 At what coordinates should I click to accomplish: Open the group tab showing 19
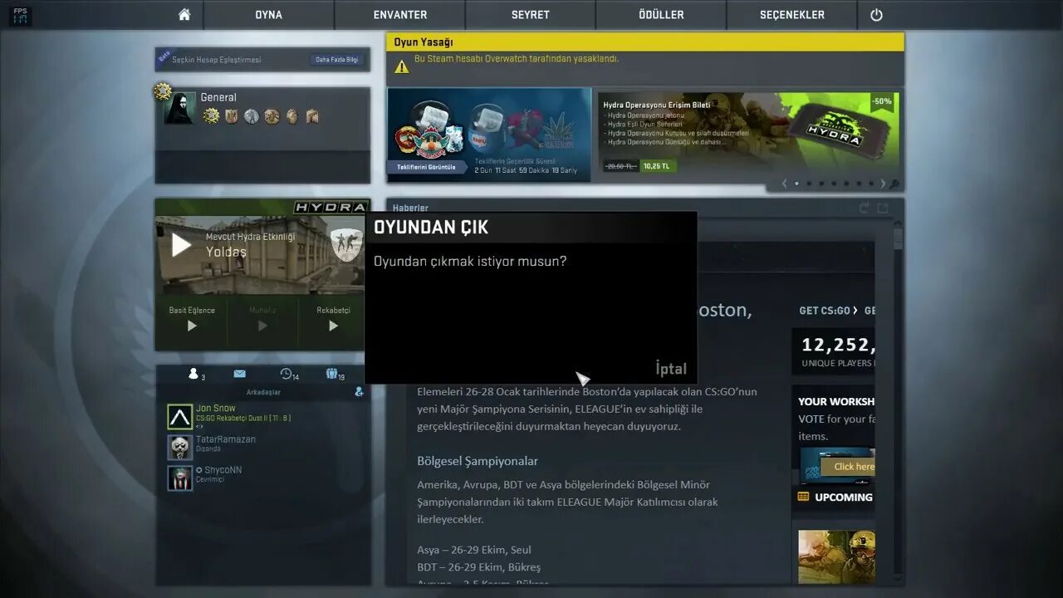coord(336,375)
